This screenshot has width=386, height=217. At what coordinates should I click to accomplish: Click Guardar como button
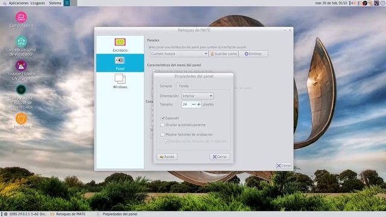click(x=224, y=54)
